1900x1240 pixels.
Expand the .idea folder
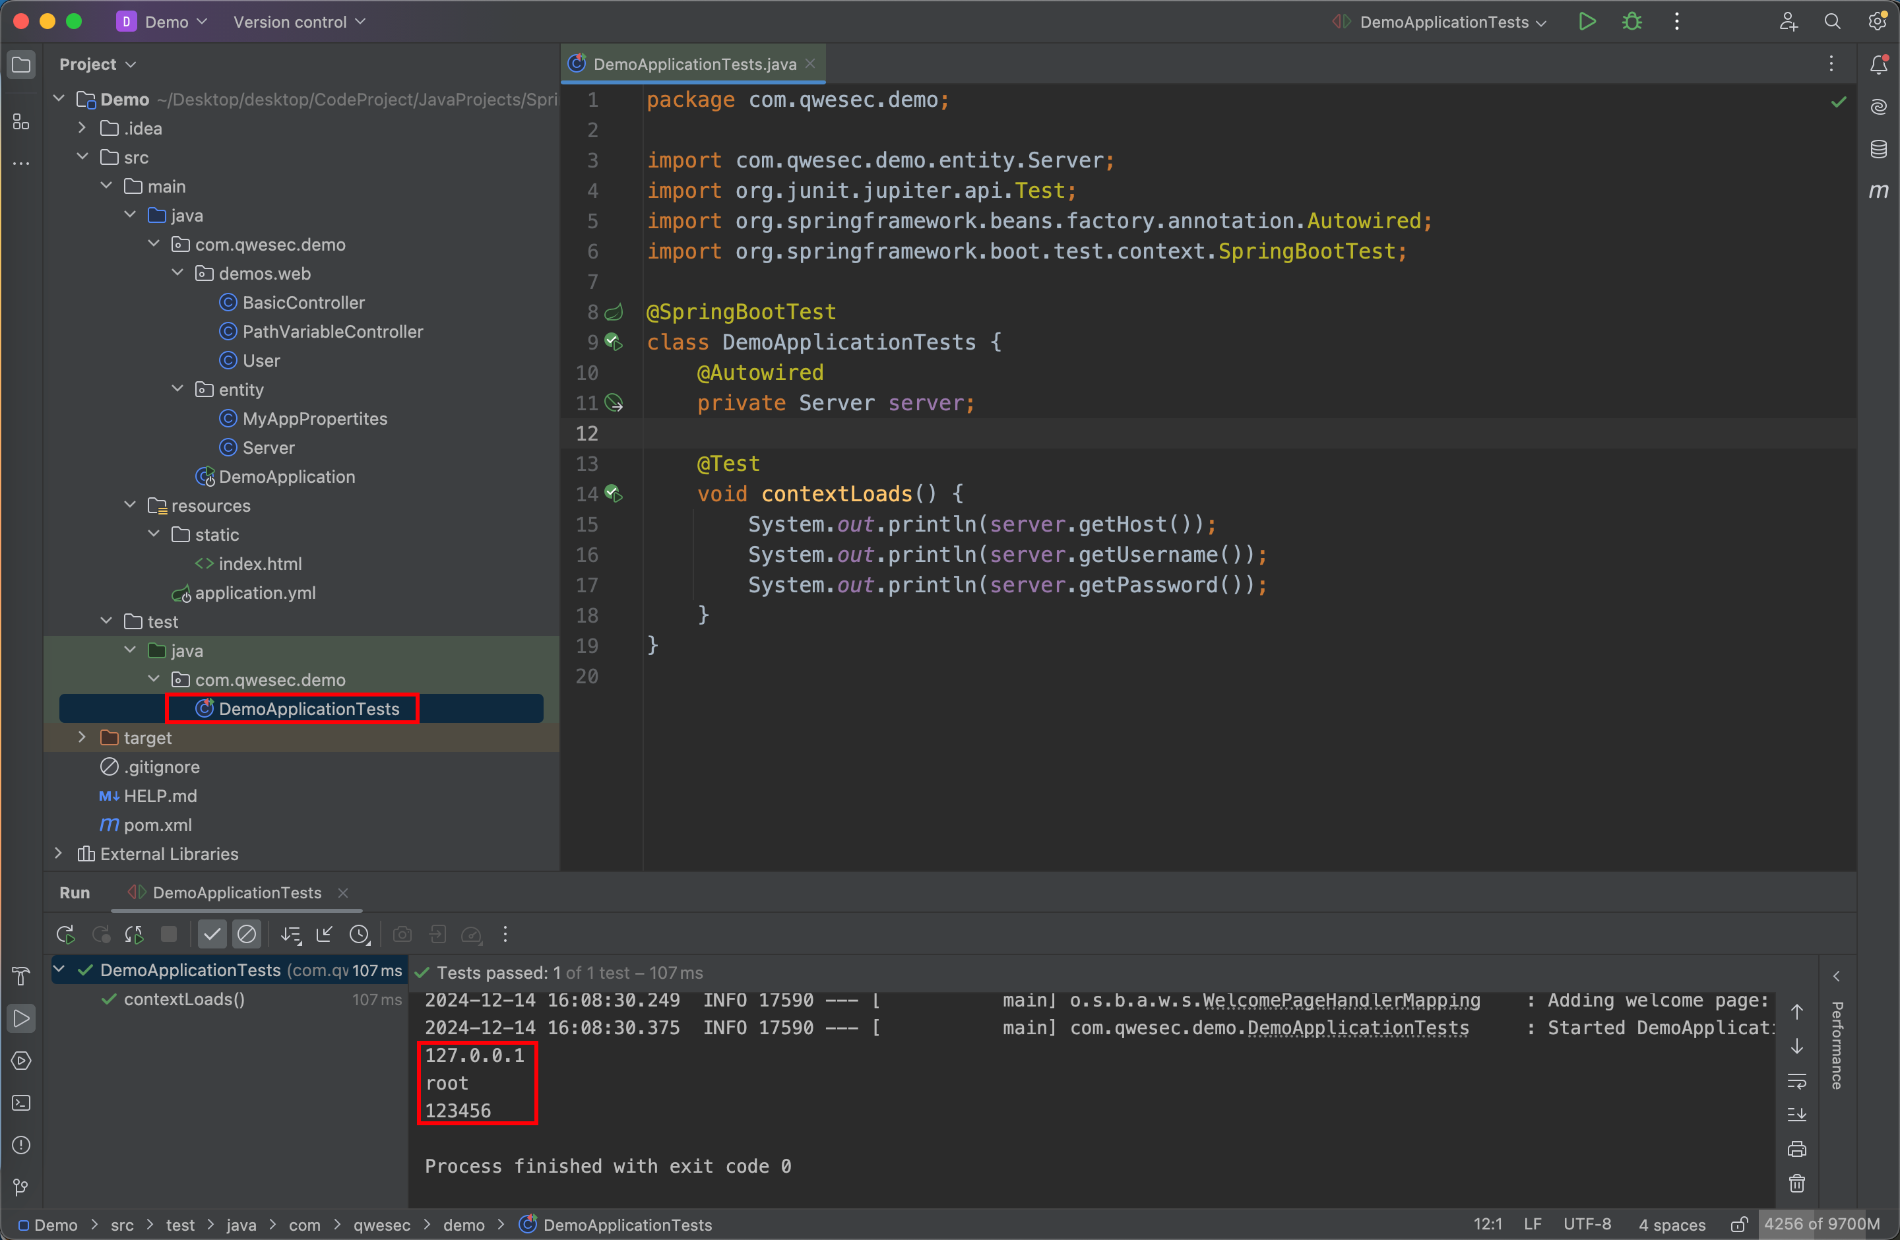point(81,128)
